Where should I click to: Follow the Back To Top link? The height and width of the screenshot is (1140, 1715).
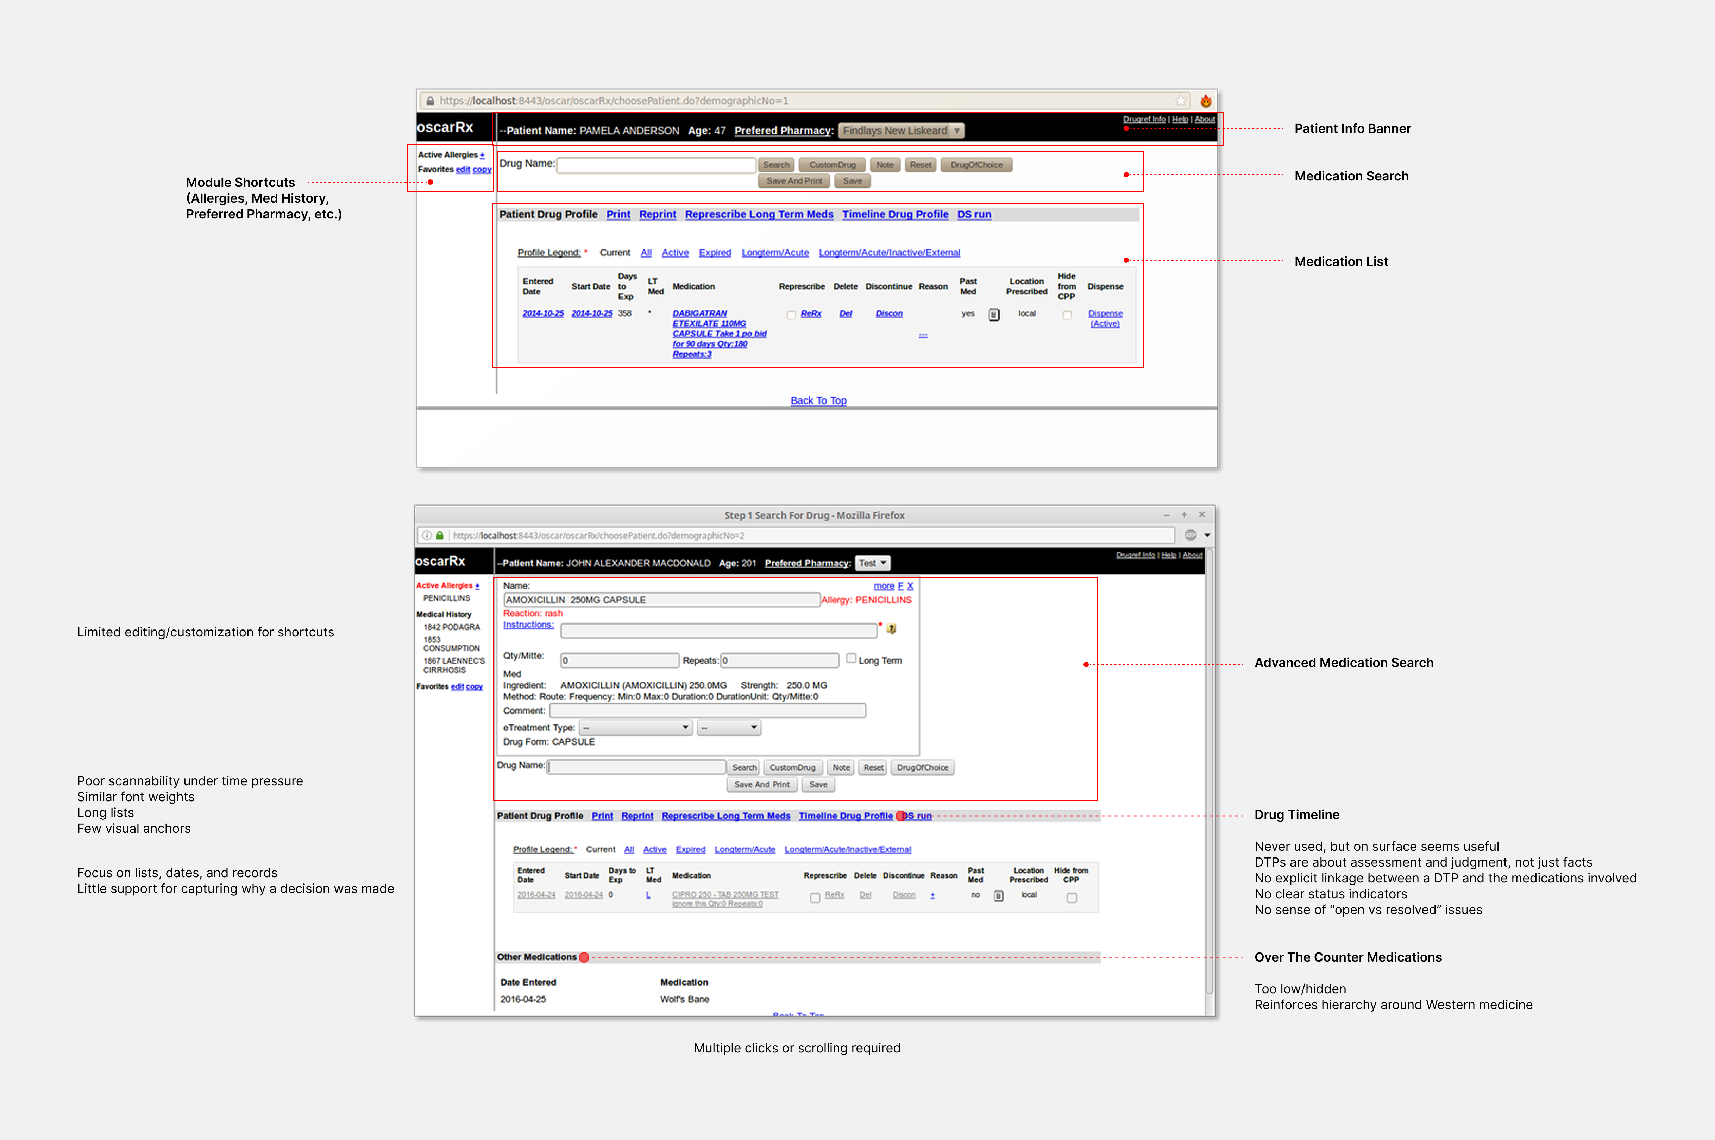click(818, 400)
